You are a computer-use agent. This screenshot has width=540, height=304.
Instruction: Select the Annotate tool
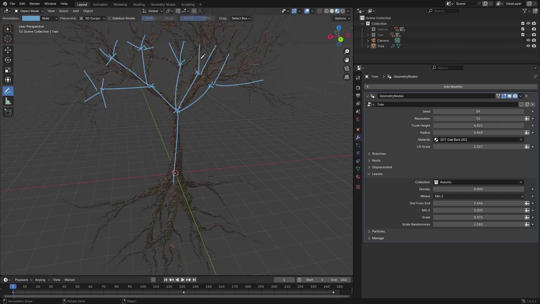8,91
